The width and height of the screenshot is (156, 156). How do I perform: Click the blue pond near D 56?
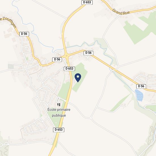pyautogui.click(x=139, y=95)
